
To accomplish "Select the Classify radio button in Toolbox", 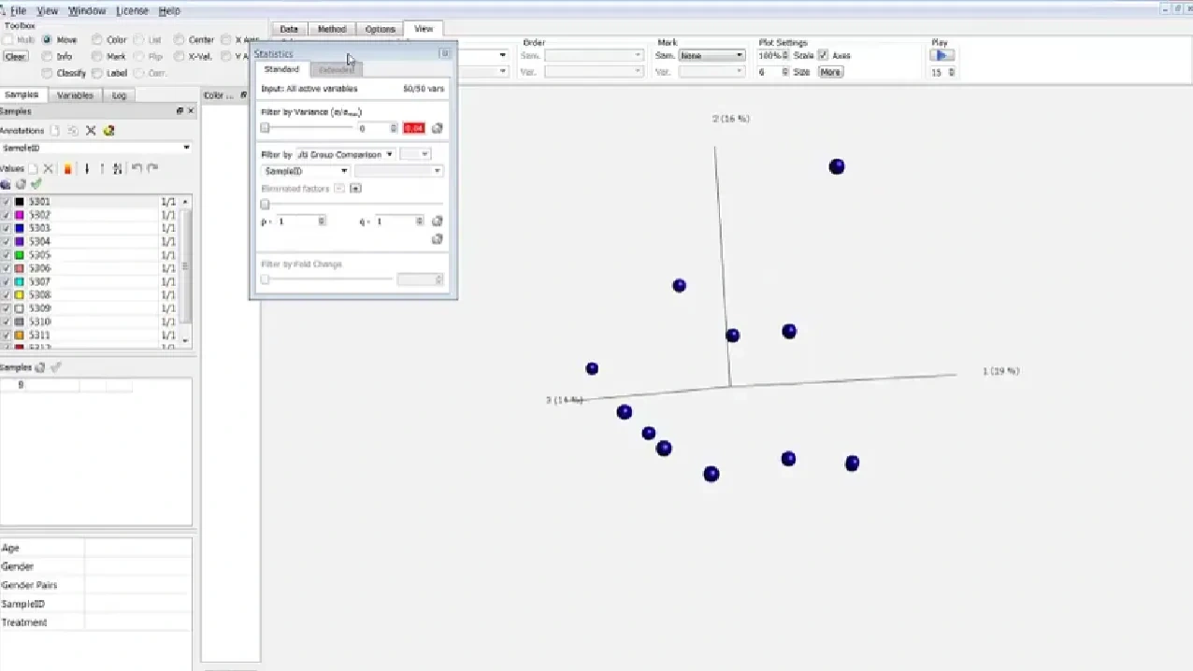I will pyautogui.click(x=48, y=73).
